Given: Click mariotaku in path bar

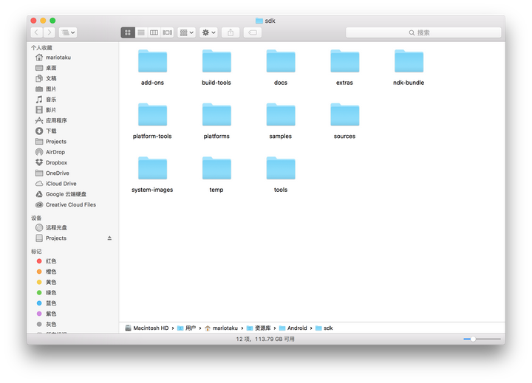Looking at the screenshot, I should (221, 328).
